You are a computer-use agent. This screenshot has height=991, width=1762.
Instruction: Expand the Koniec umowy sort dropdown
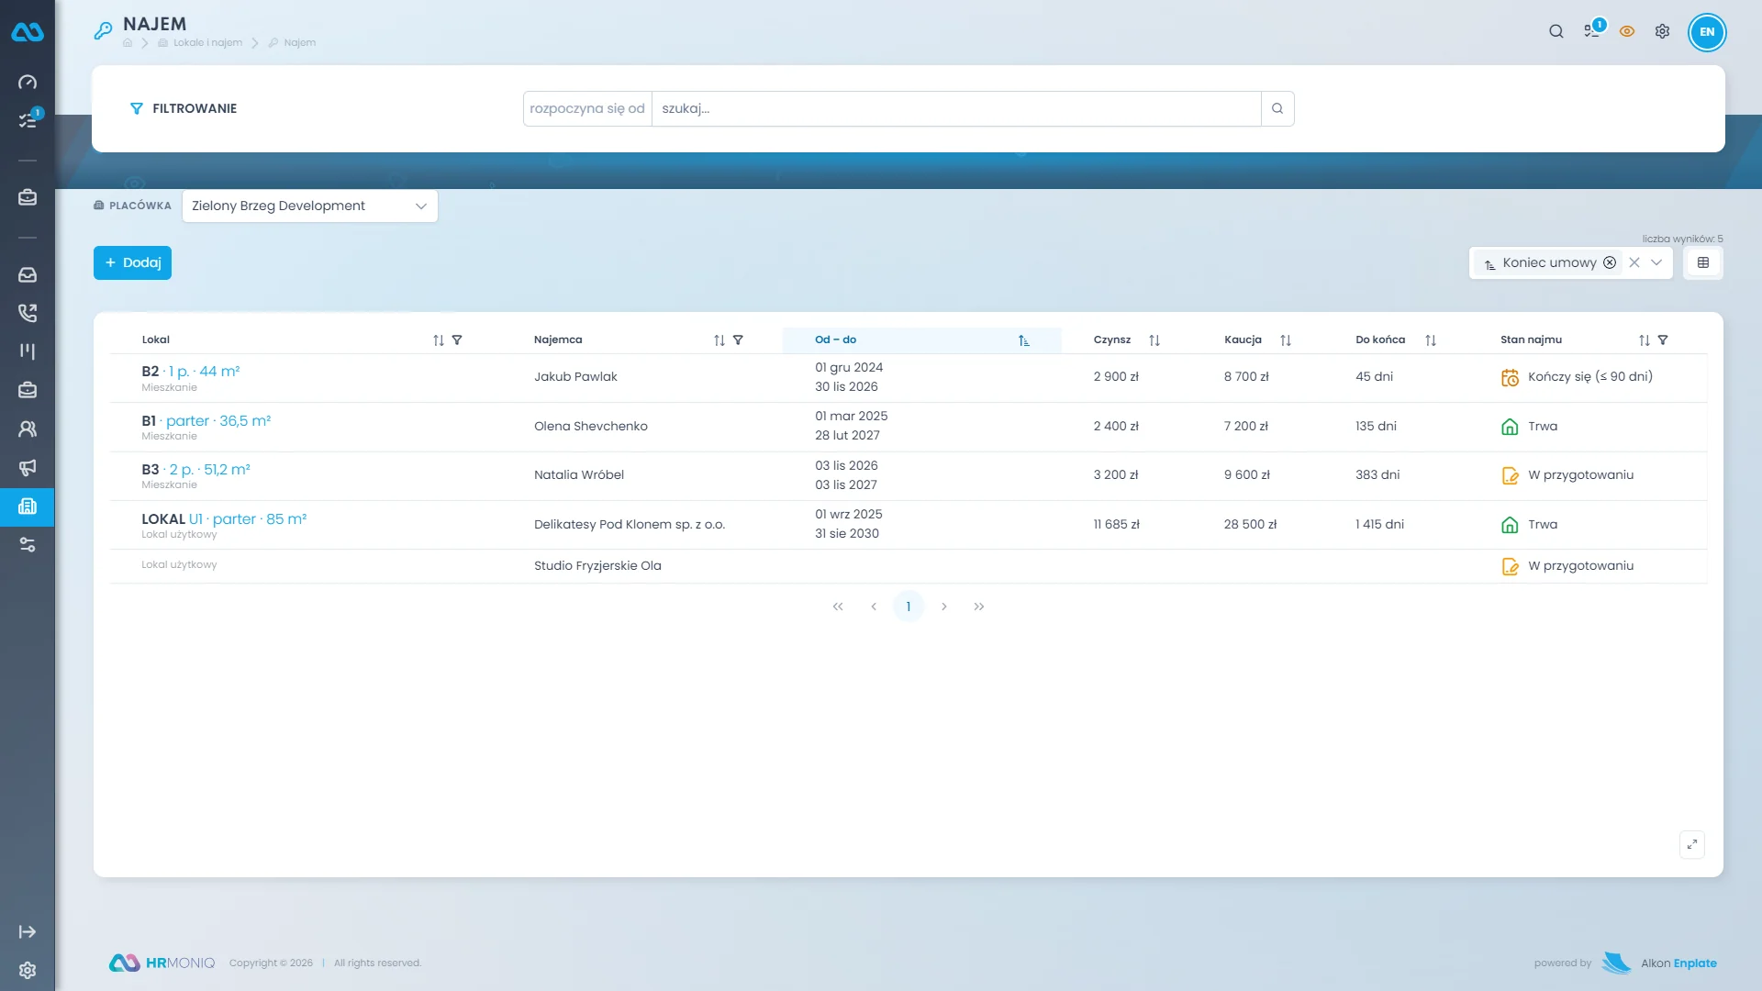pos(1656,262)
